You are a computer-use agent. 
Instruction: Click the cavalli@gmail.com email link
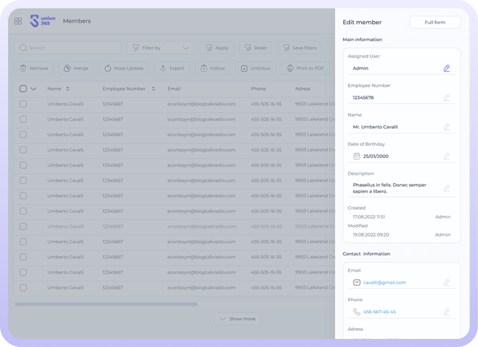385,282
